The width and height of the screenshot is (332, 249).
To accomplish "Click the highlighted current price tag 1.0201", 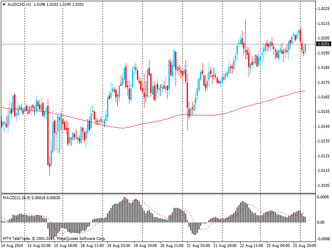I will pos(323,44).
